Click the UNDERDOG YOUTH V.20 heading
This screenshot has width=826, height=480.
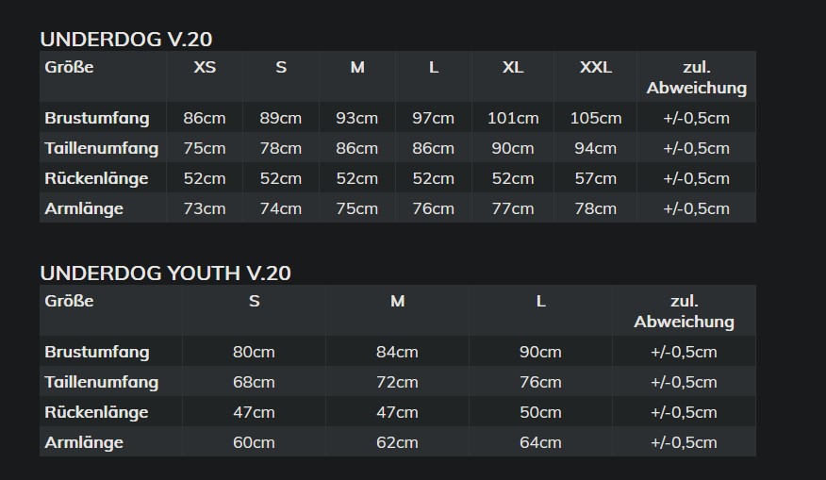tap(165, 273)
